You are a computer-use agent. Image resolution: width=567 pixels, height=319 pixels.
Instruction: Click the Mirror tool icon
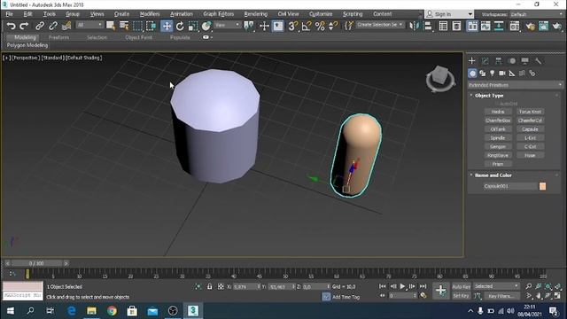(x=414, y=26)
